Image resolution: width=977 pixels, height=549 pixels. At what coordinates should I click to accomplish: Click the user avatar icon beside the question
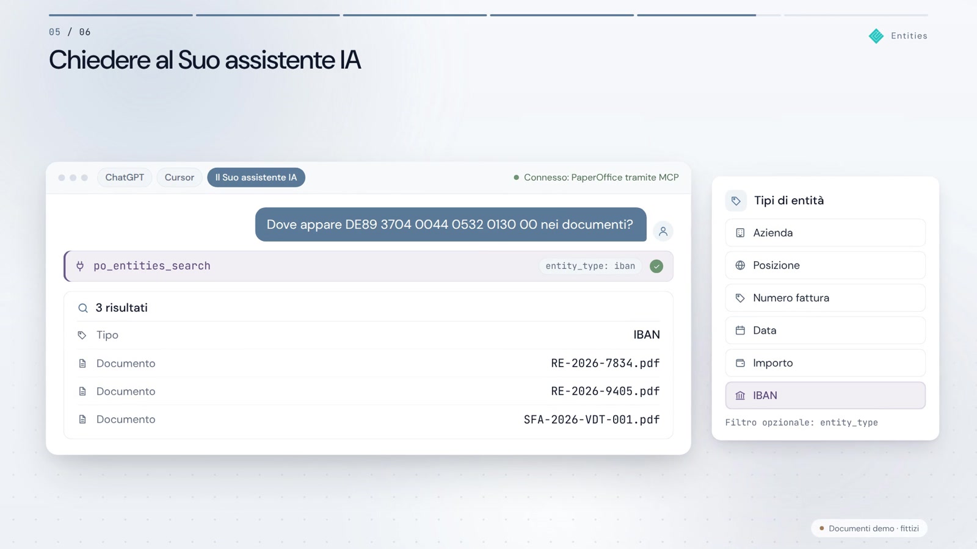pos(663,231)
